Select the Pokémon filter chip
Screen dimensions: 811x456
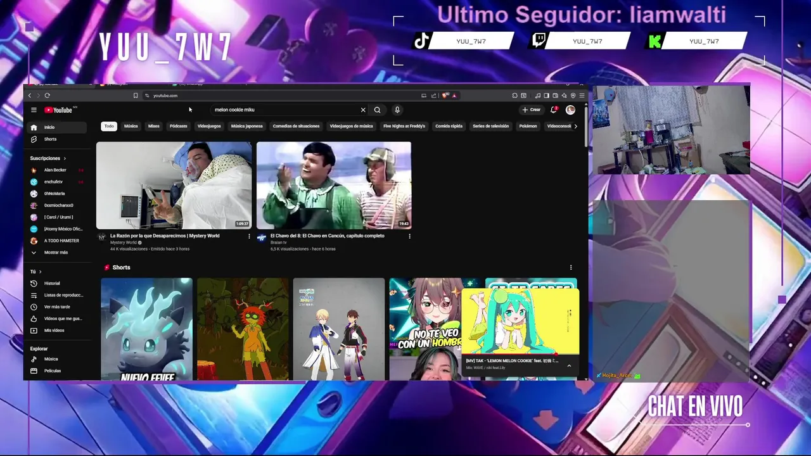[x=528, y=126]
